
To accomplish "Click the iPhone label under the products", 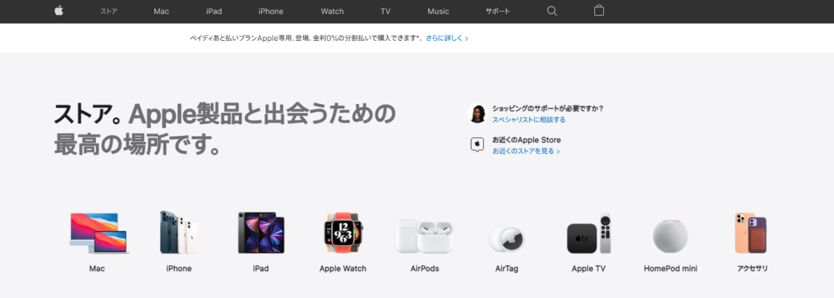I will point(179,268).
